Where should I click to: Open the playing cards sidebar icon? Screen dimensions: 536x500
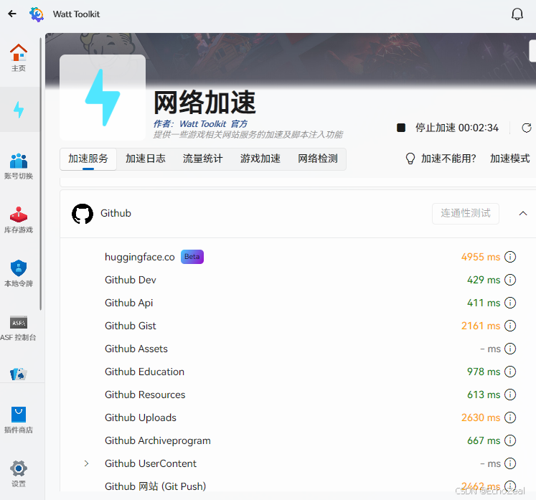pos(19,374)
